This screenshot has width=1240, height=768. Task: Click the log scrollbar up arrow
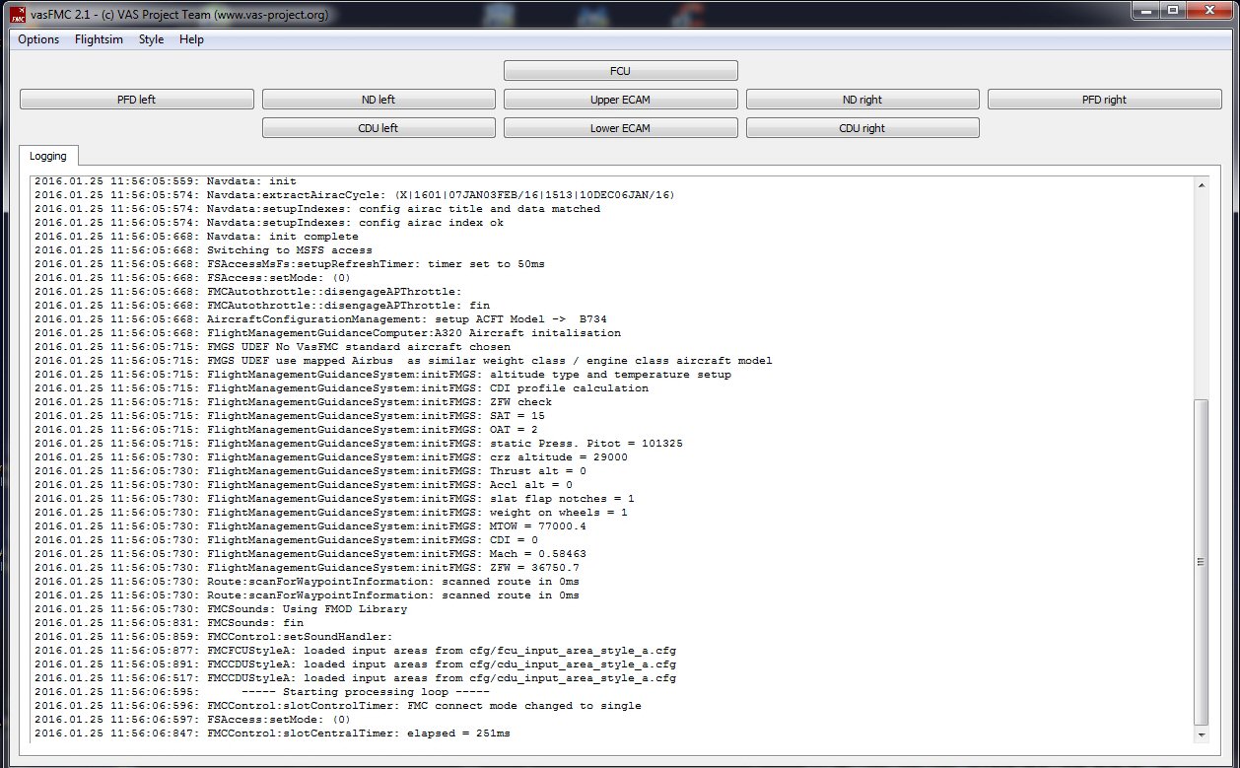pyautogui.click(x=1201, y=184)
